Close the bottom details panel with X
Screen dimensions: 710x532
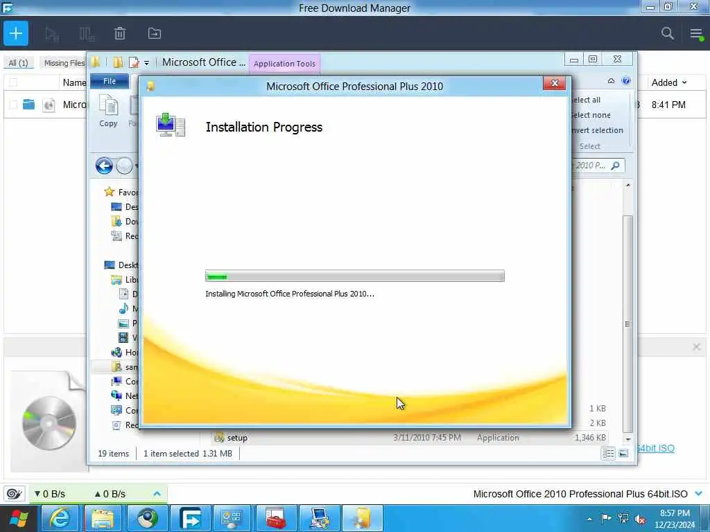[x=696, y=347]
